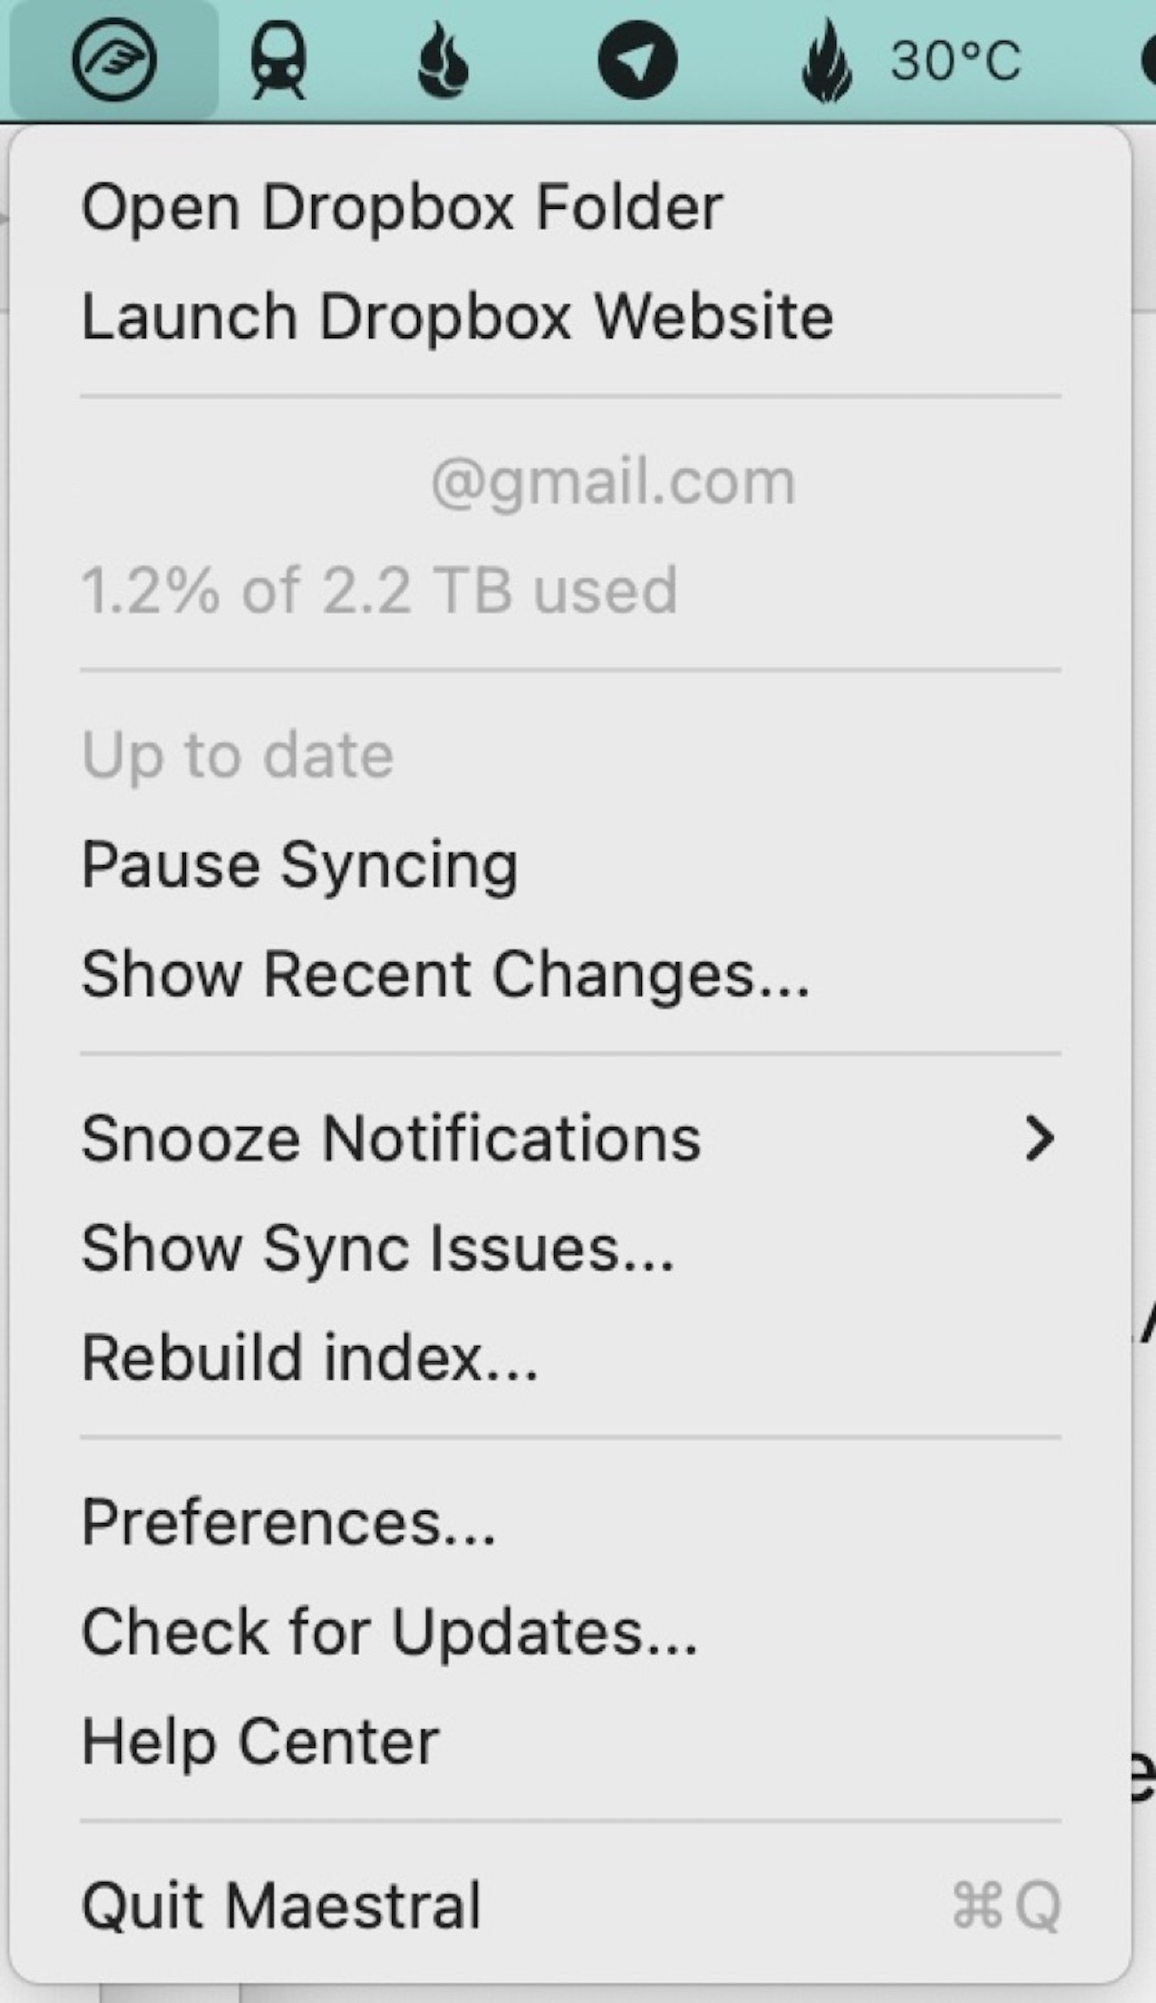This screenshot has width=1156, height=2003.
Task: Open Maestral Preferences
Action: pos(289,1522)
